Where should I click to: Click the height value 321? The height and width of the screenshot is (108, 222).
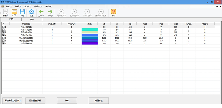click(130, 43)
